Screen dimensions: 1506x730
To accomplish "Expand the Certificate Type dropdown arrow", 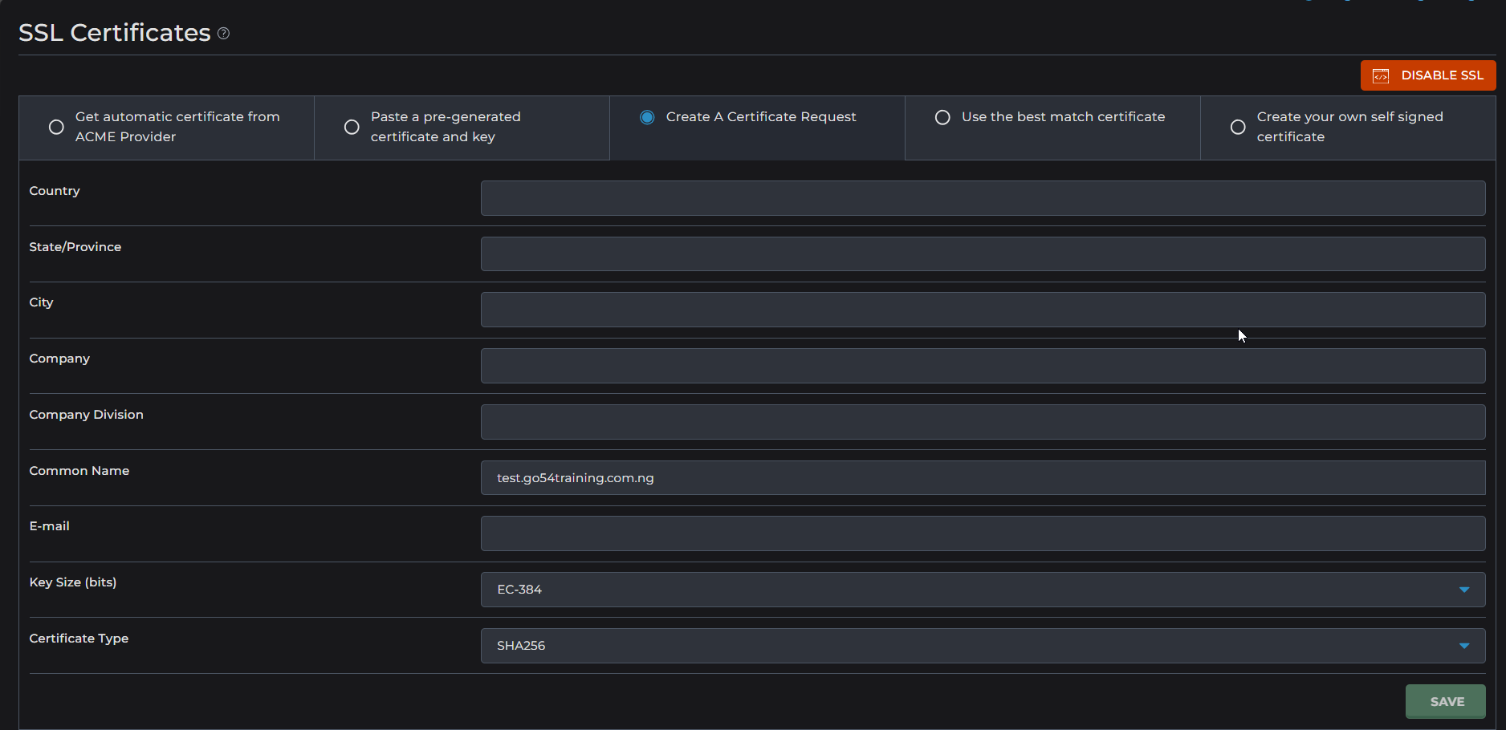I will point(1463,646).
